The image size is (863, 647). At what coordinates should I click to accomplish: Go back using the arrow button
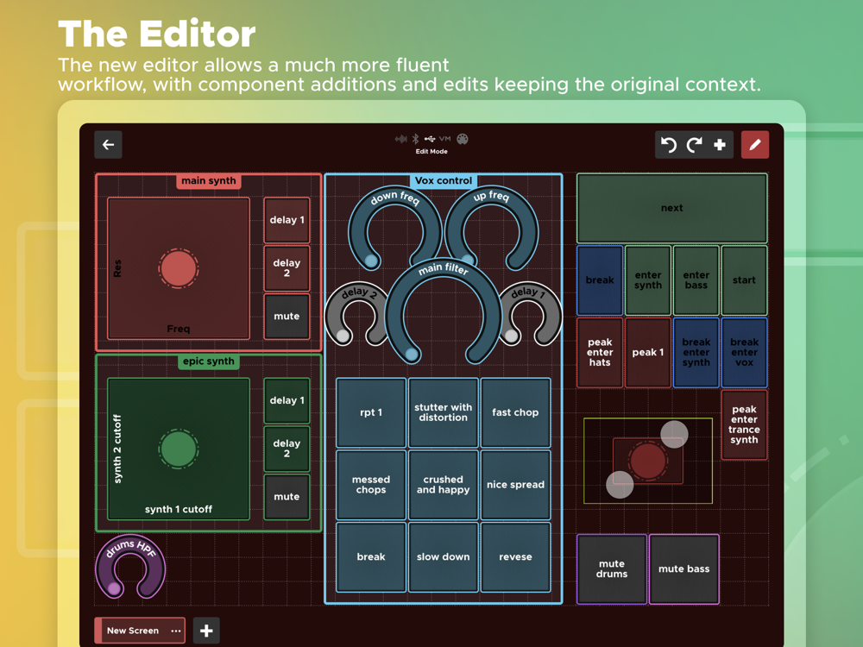(108, 145)
